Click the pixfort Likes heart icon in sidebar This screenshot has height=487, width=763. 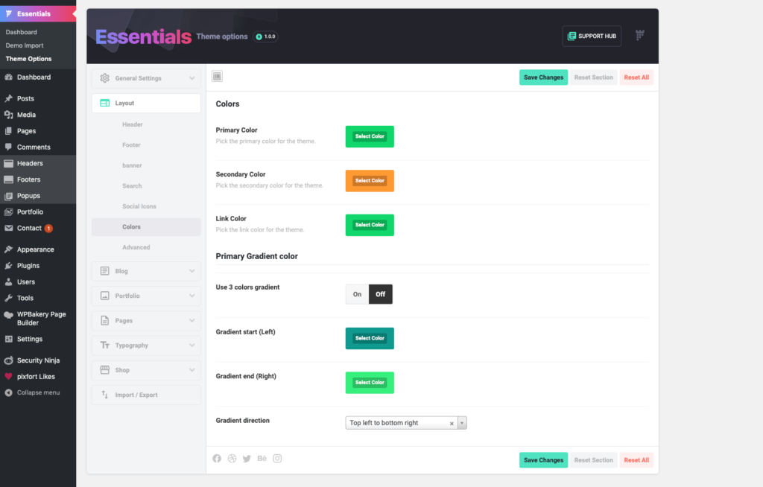8,376
